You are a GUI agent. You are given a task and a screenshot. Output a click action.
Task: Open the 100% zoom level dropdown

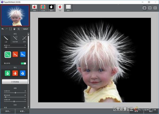tap(25, 29)
